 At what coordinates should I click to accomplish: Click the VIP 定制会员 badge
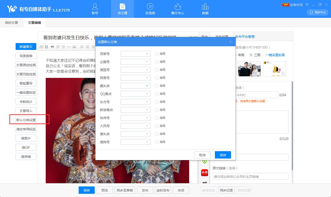[292, 5]
